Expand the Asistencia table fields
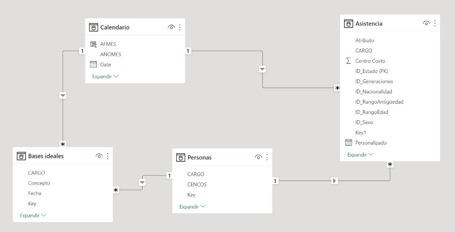455x232 pixels. click(x=361, y=155)
